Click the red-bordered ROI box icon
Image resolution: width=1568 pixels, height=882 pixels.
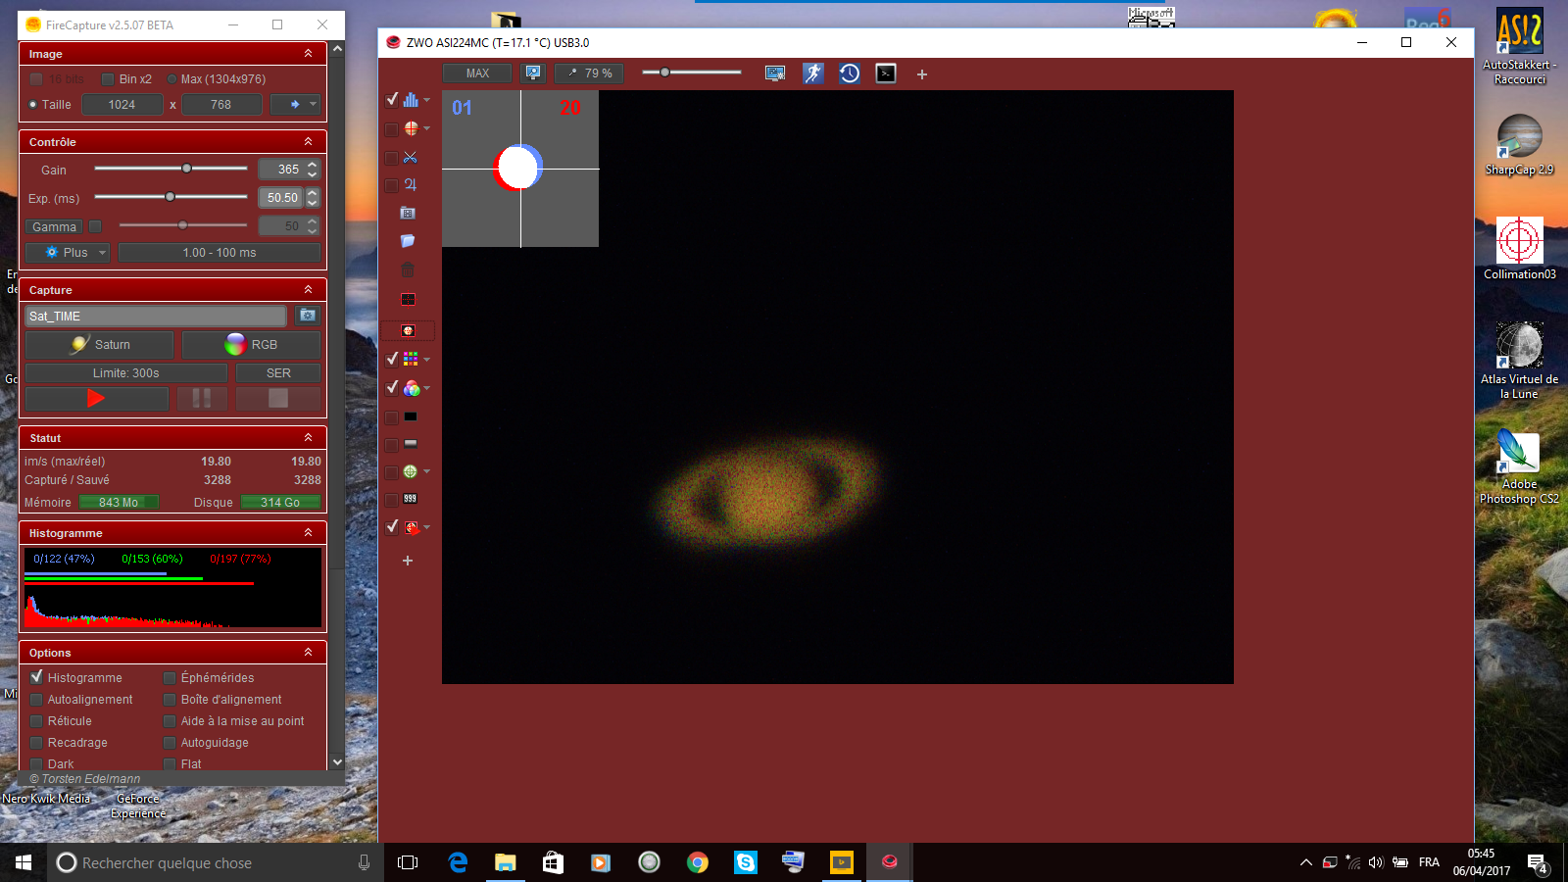(409, 299)
